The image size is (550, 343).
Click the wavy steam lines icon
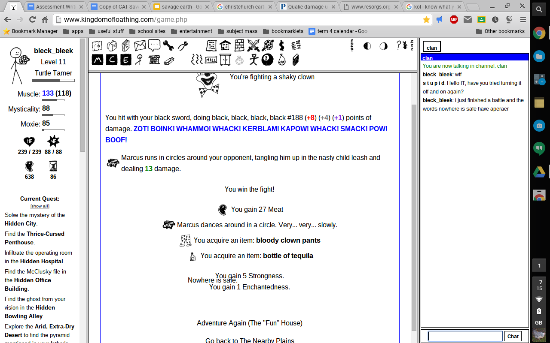click(197, 60)
